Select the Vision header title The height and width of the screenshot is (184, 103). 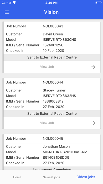[51, 12]
